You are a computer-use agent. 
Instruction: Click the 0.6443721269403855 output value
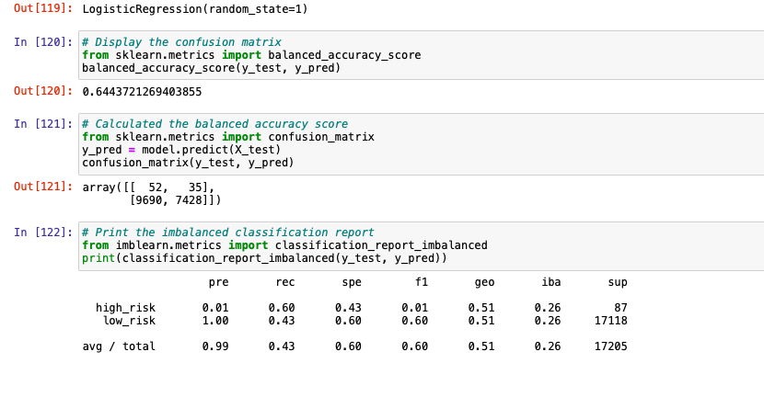[142, 92]
